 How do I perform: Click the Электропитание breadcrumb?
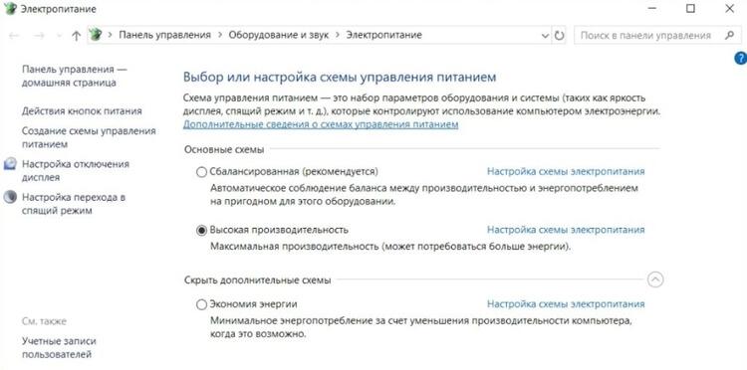coord(384,35)
